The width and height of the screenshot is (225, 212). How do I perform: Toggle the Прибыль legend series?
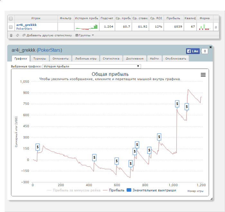pos(114,190)
